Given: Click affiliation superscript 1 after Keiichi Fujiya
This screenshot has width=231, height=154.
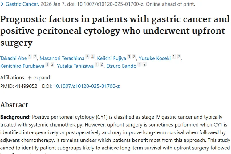Looking at the screenshot, I should pyautogui.click(x=129, y=57).
